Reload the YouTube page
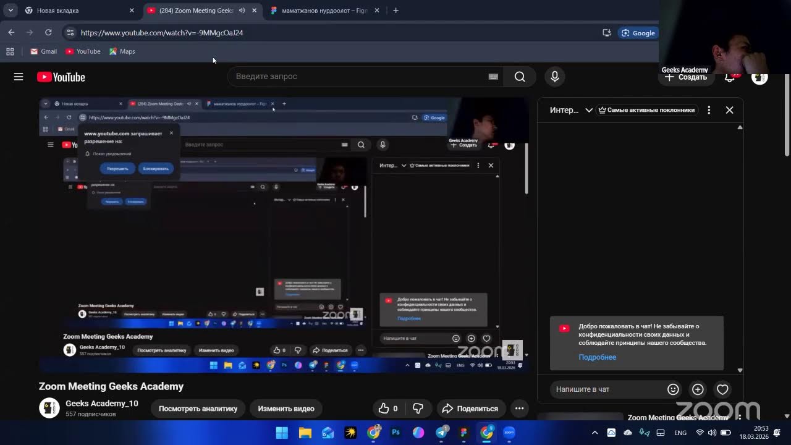 click(x=48, y=33)
